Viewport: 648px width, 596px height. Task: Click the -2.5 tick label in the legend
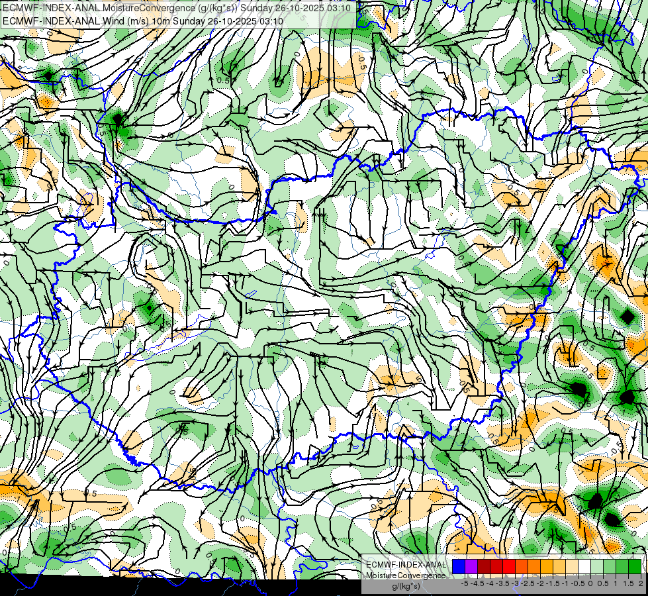tap(528, 583)
